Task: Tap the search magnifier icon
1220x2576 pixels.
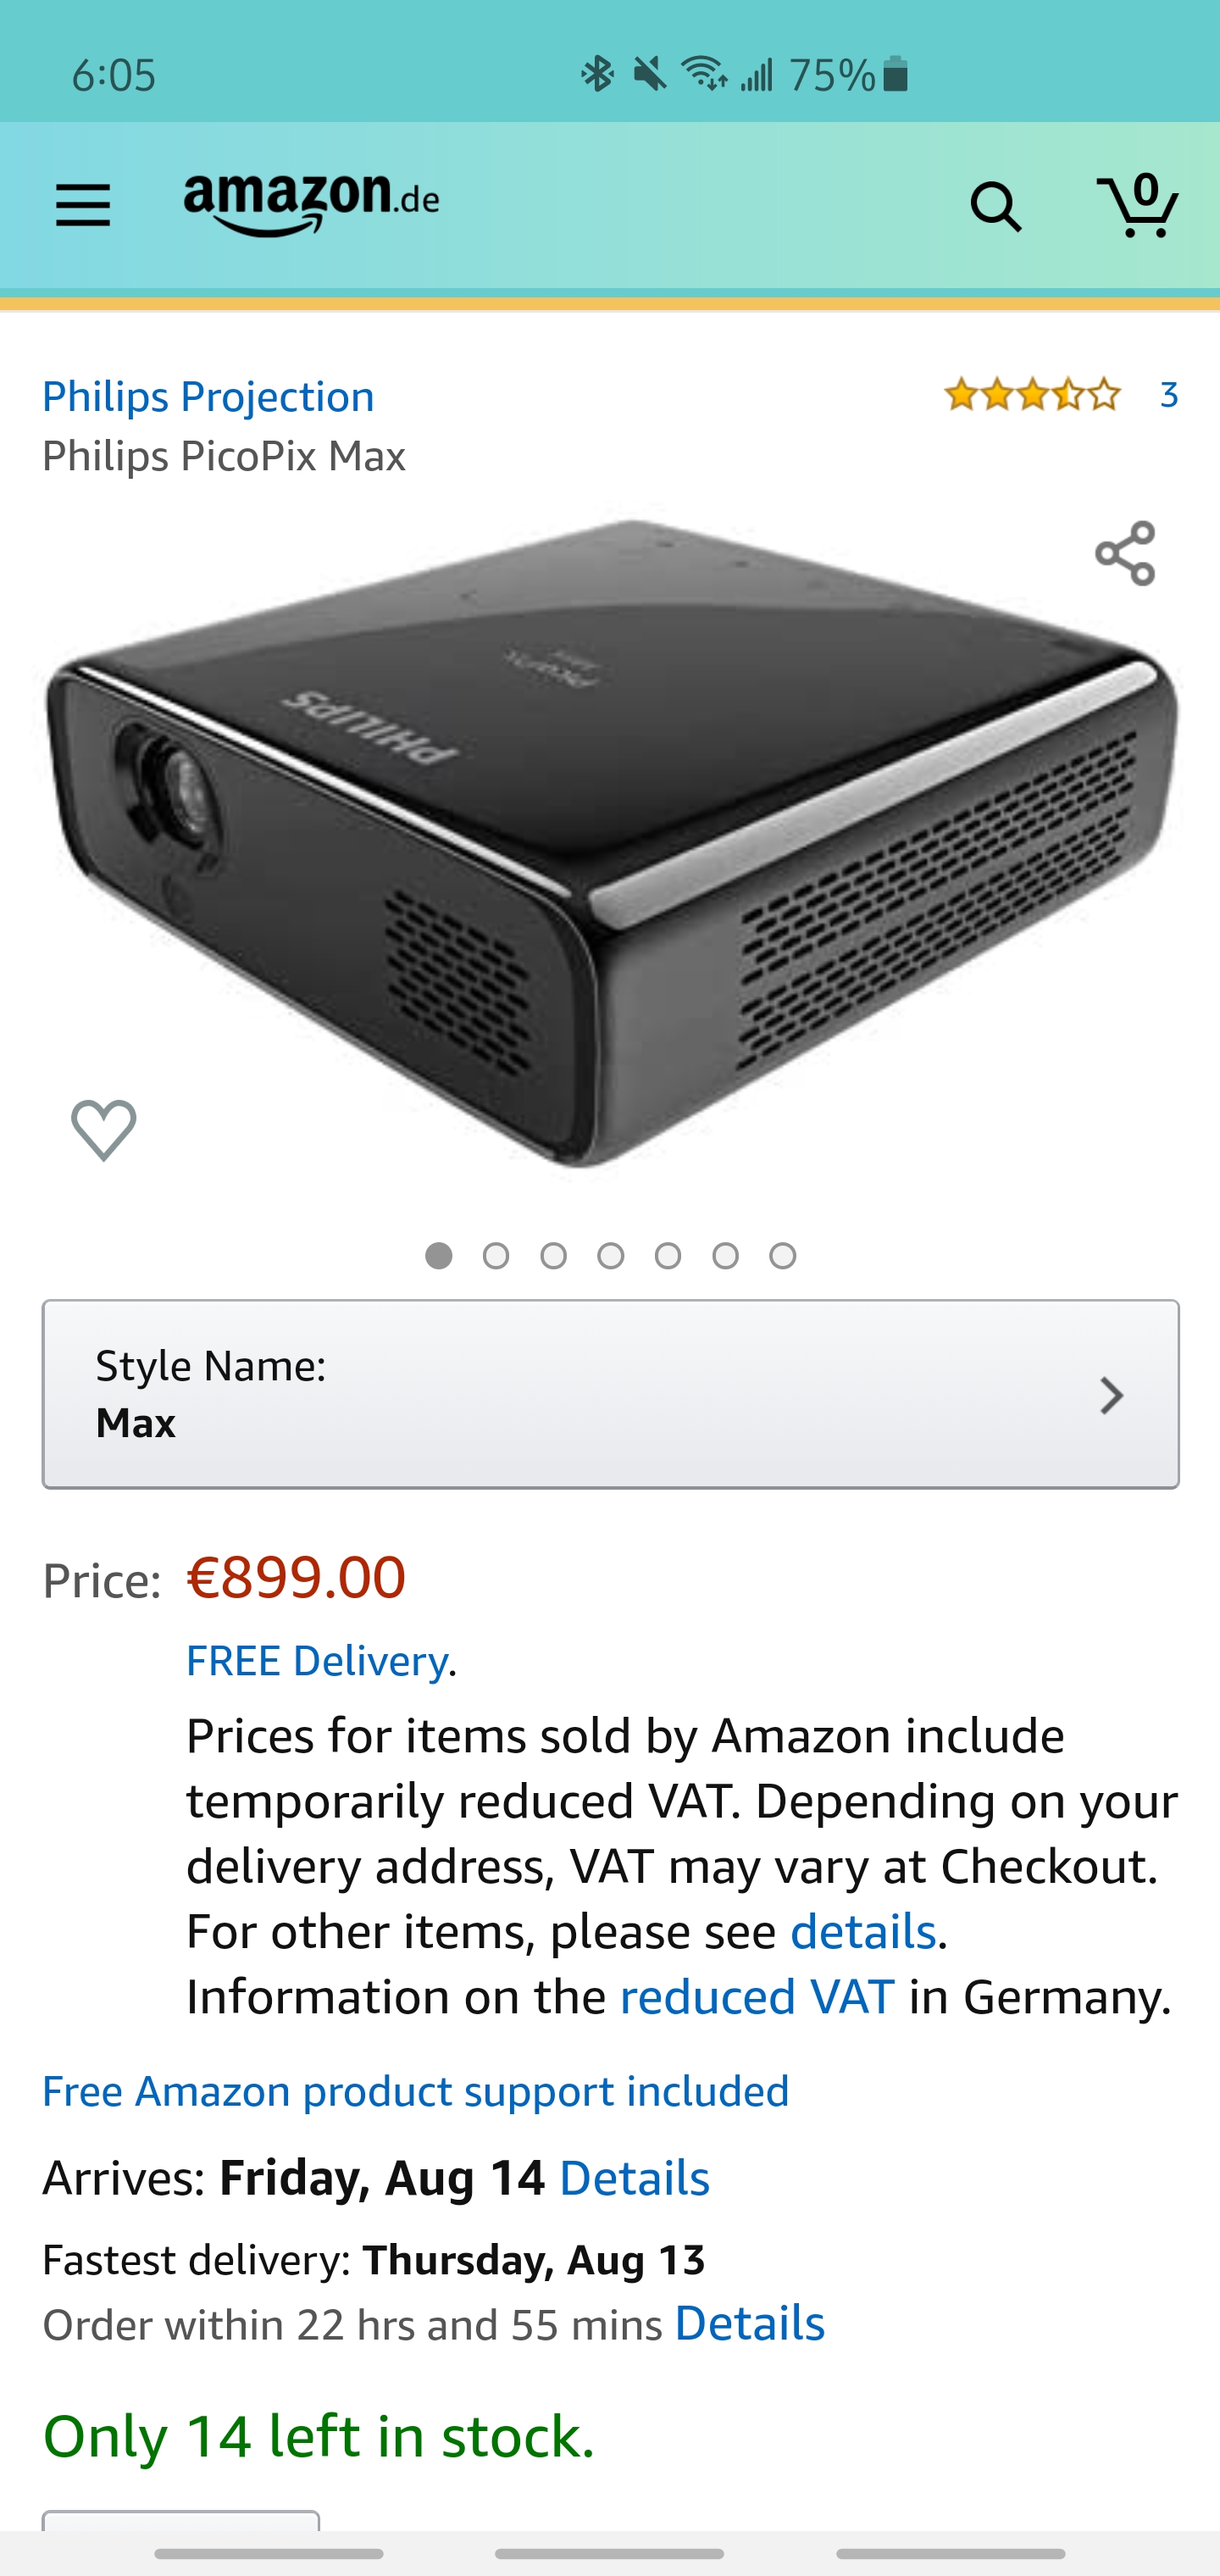Action: 995,207
